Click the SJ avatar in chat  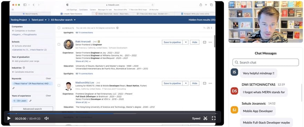coord(234,109)
